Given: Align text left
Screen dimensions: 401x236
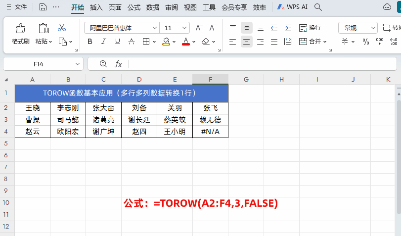Looking at the screenshot, I should pyautogui.click(x=233, y=42).
